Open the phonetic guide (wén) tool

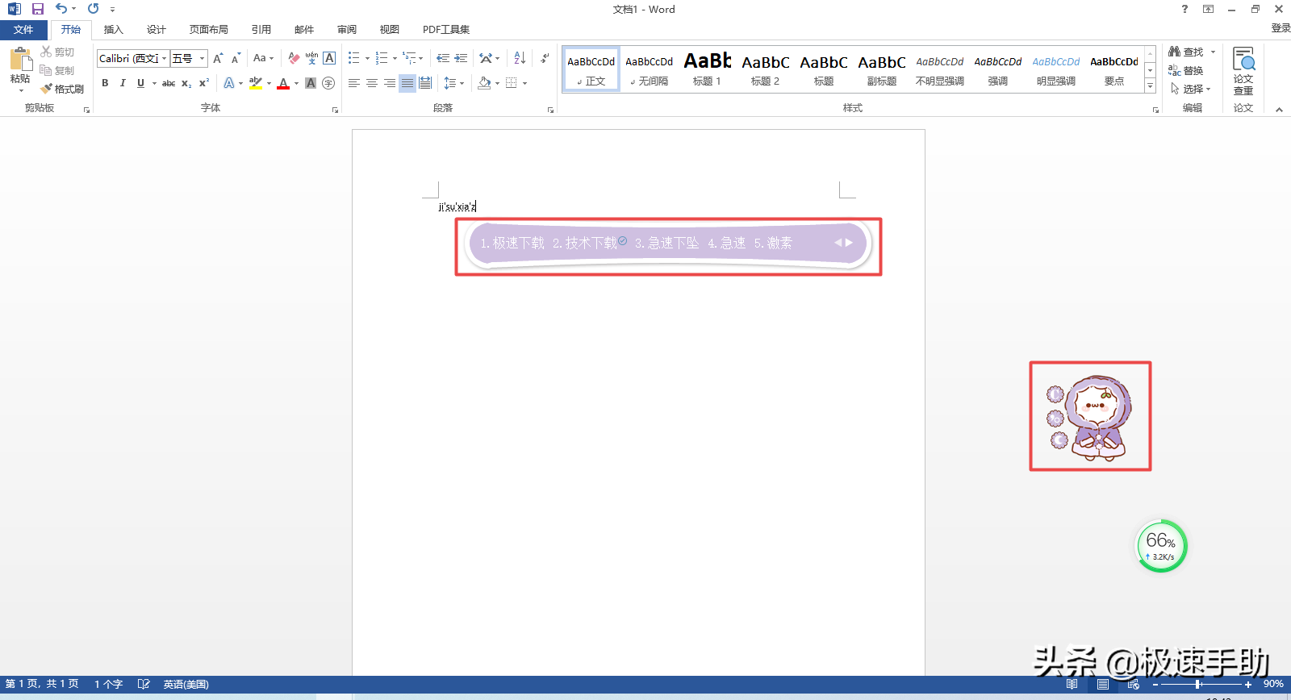click(x=311, y=58)
